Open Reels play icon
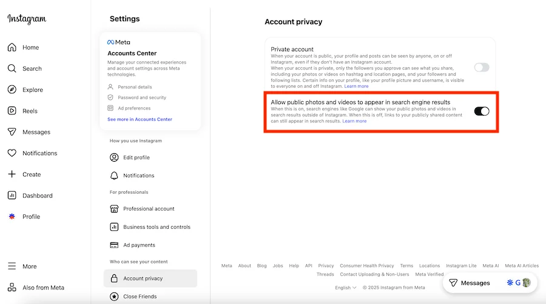 click(12, 111)
